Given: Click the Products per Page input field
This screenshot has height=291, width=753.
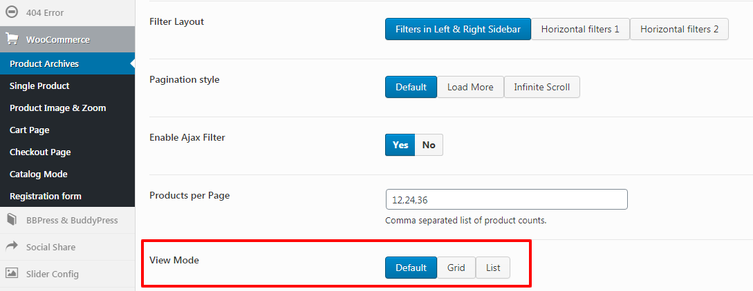Looking at the screenshot, I should point(506,199).
